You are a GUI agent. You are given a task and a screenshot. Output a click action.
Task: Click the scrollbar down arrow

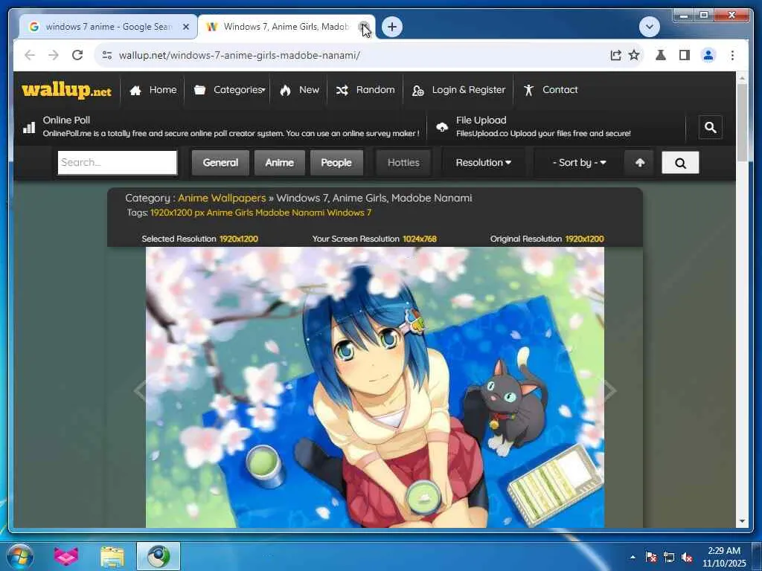coord(742,521)
